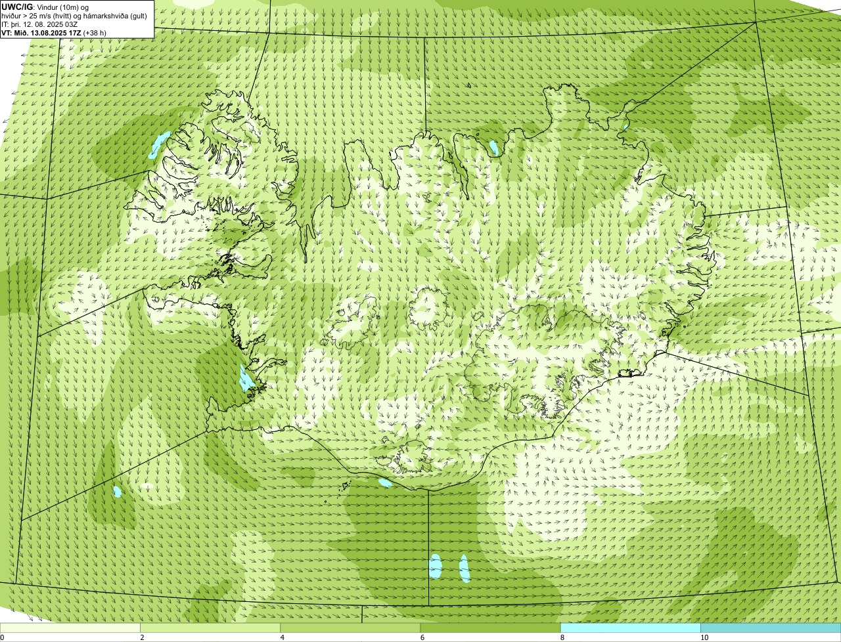Select the valid time 'VT: Mið. 13.08.2025 17Z (+38 h)'

(54, 33)
